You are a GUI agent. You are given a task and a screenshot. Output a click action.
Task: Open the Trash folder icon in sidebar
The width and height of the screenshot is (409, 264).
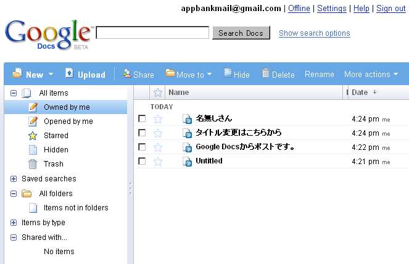point(33,164)
